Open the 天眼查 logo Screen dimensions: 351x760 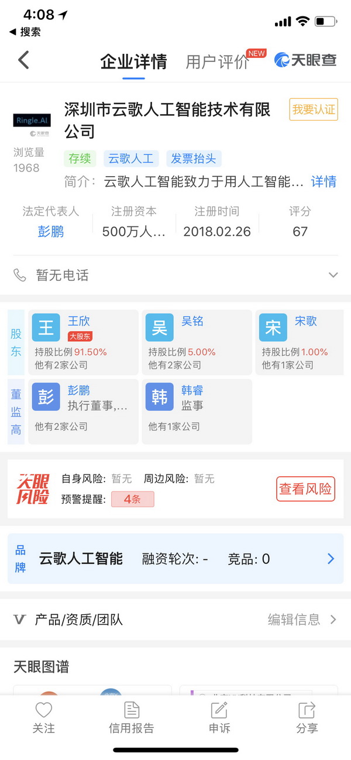click(305, 60)
